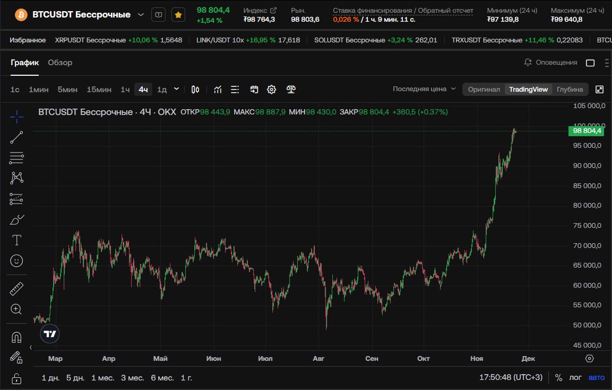
Task: Expand the chart to fullscreen
Action: [x=599, y=90]
